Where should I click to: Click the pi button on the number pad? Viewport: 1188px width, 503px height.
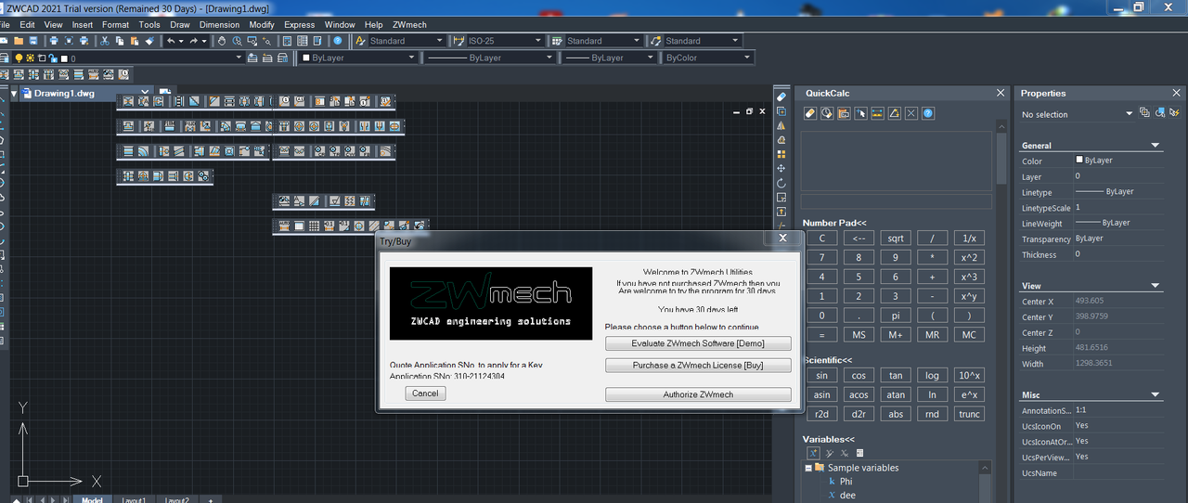point(895,316)
